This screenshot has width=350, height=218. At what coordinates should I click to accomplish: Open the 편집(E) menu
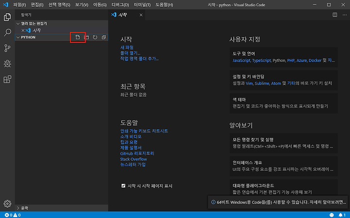[37, 5]
